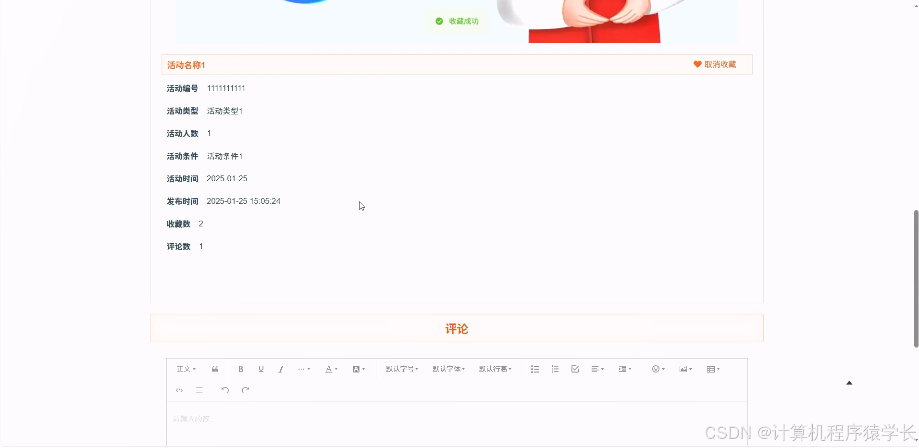Viewport: 919px width, 448px height.
Task: Expand the 正文 paragraph style menu
Action: point(186,369)
